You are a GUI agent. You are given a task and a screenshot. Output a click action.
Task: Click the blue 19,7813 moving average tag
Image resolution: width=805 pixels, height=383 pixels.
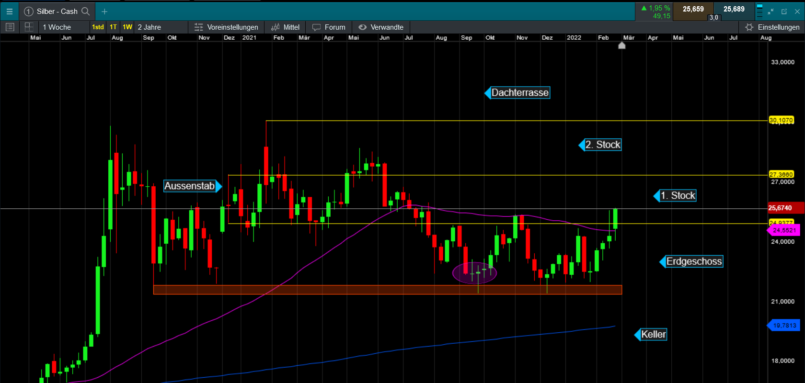[784, 326]
